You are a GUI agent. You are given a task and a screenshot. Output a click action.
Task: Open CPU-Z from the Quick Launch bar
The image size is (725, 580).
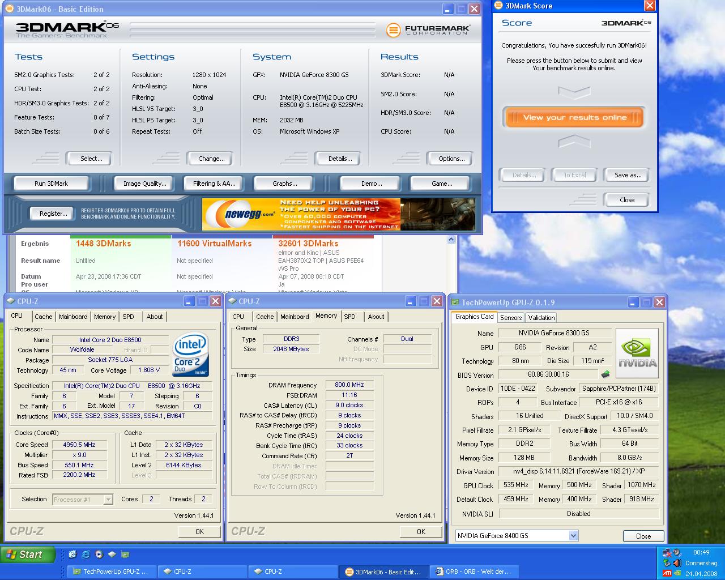(x=112, y=555)
